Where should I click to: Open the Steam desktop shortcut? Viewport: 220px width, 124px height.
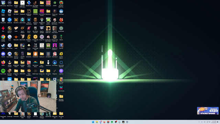tap(3, 46)
